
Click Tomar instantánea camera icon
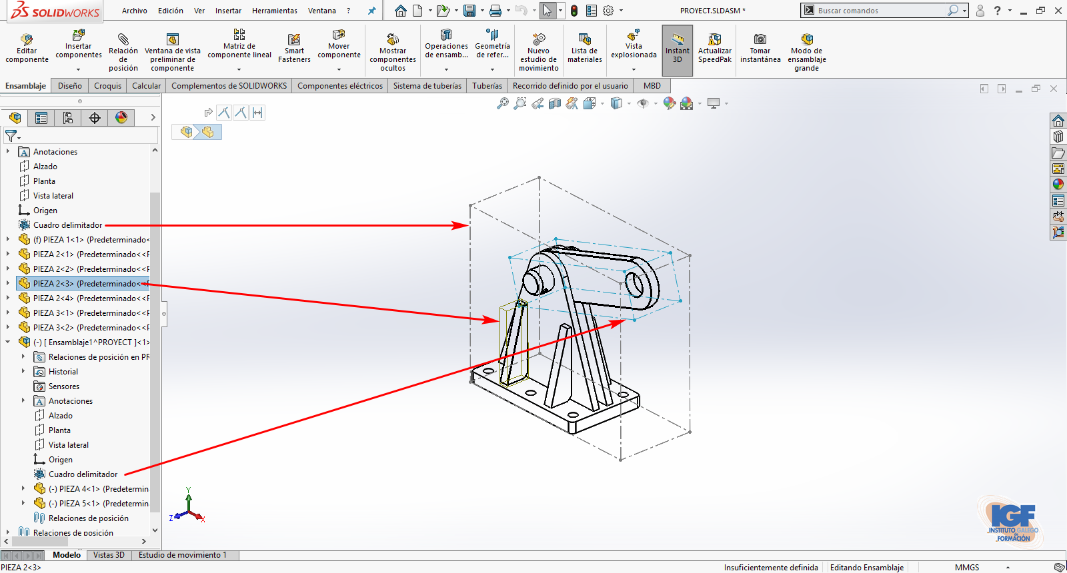pyautogui.click(x=760, y=39)
